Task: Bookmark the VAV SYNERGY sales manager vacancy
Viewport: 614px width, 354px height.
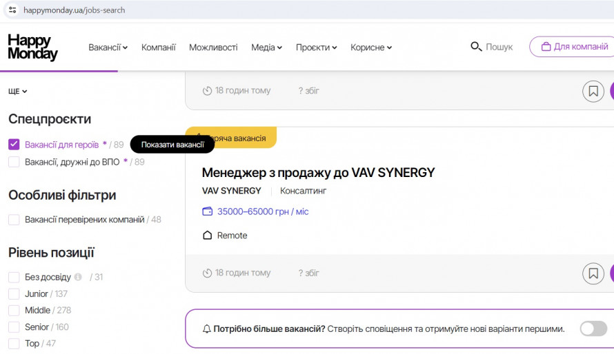Action: coord(593,273)
